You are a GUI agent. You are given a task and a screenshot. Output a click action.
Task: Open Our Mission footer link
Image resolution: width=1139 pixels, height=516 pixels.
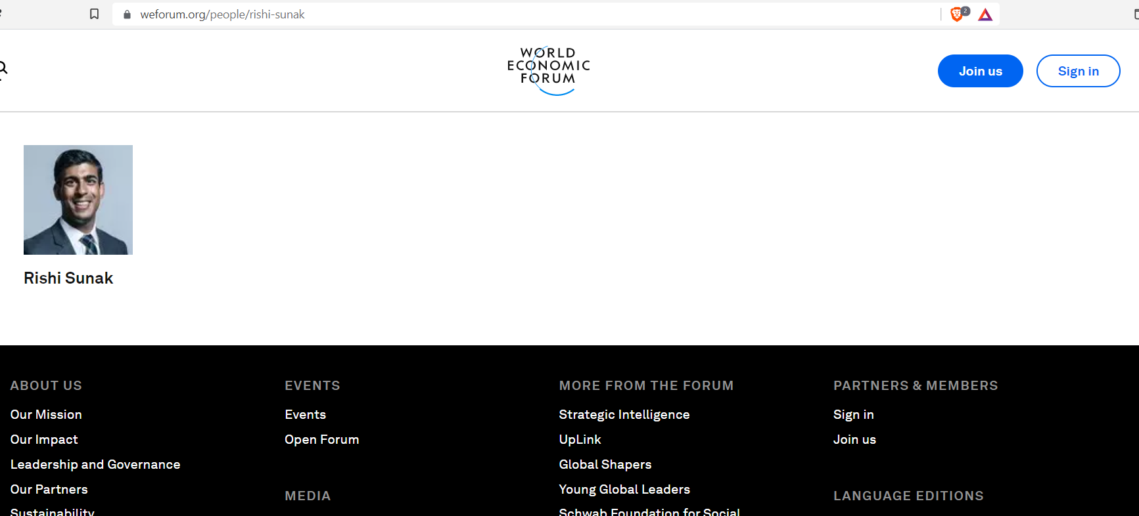tap(46, 414)
